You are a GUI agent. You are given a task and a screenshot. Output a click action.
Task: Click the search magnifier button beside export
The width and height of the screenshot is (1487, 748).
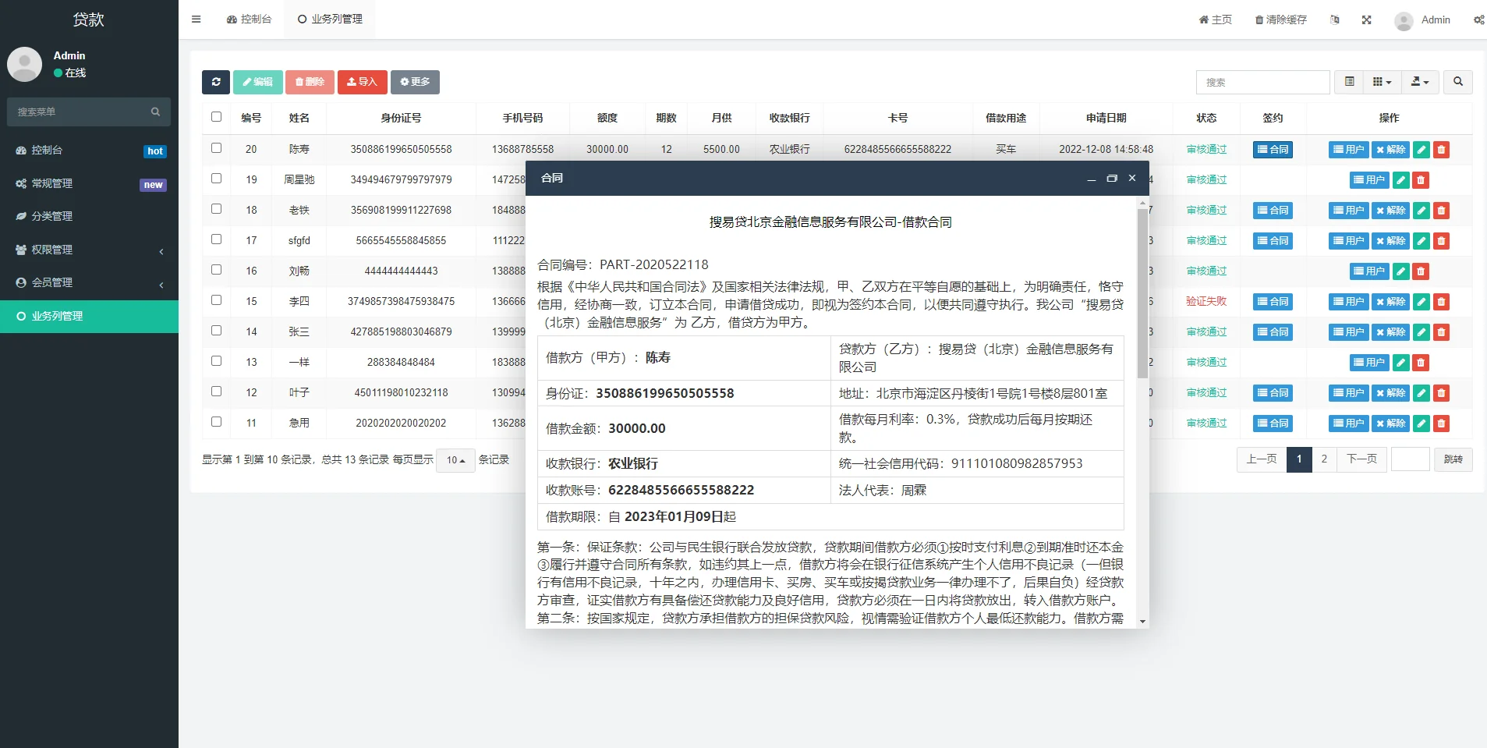pos(1457,82)
